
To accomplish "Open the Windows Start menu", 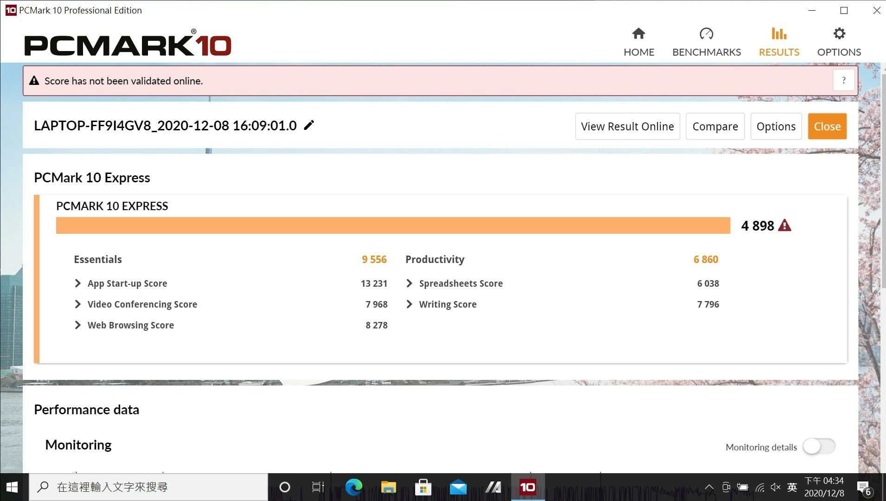I will 12,487.
